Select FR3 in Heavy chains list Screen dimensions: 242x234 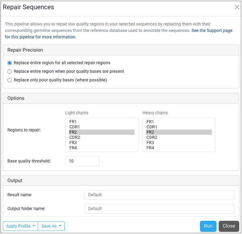pos(150,143)
